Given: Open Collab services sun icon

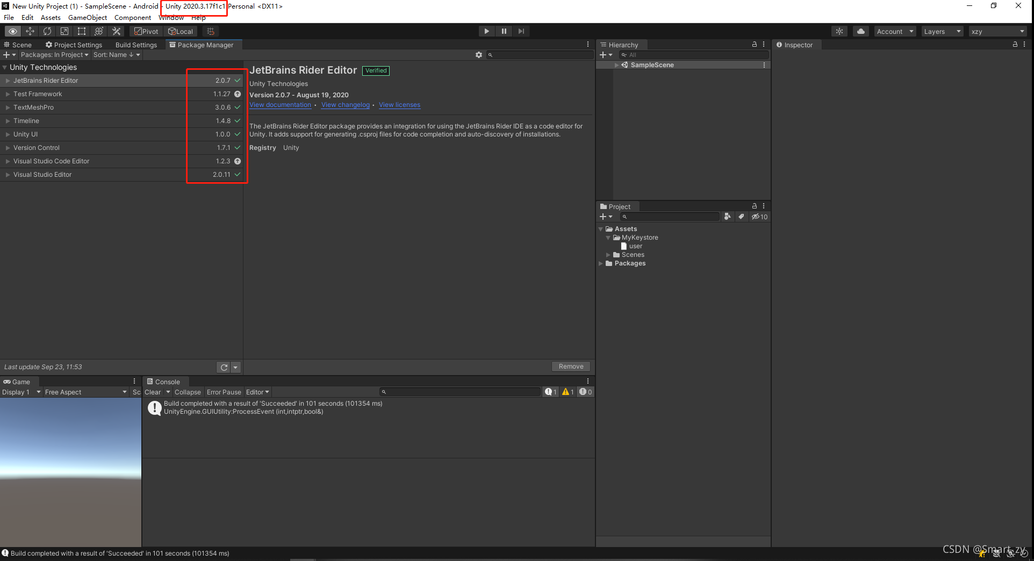Looking at the screenshot, I should coord(839,31).
